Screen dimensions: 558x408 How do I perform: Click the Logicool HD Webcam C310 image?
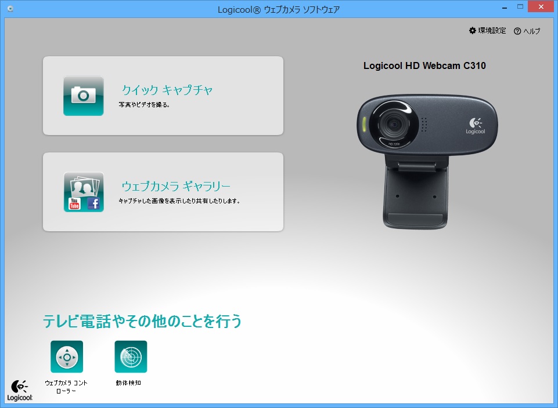(427, 161)
